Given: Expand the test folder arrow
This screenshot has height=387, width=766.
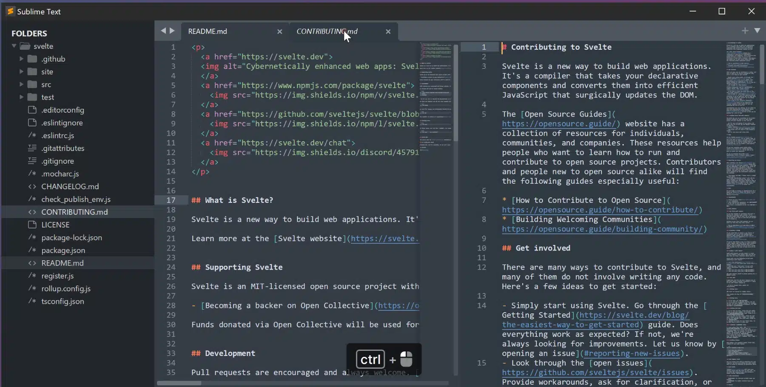Looking at the screenshot, I should pos(21,97).
